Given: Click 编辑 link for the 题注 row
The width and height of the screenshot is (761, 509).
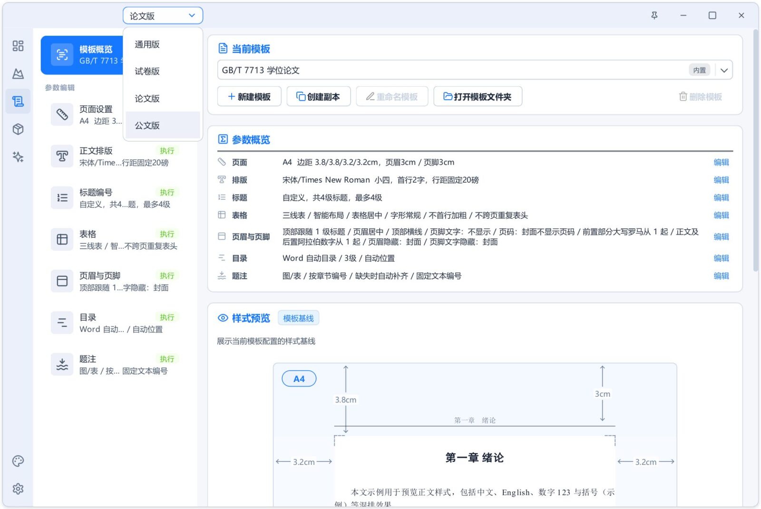Looking at the screenshot, I should [x=721, y=275].
